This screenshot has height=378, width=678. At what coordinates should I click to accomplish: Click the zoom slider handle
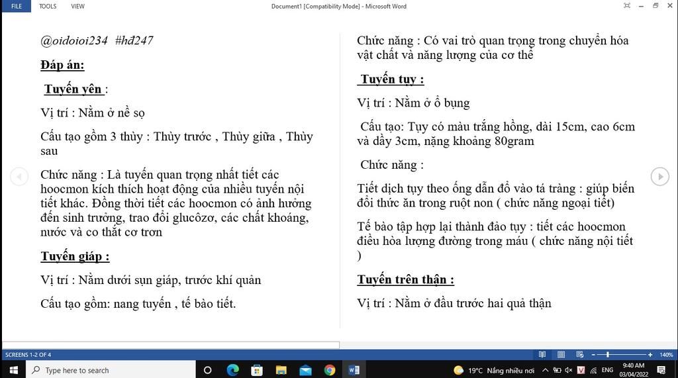(x=608, y=355)
